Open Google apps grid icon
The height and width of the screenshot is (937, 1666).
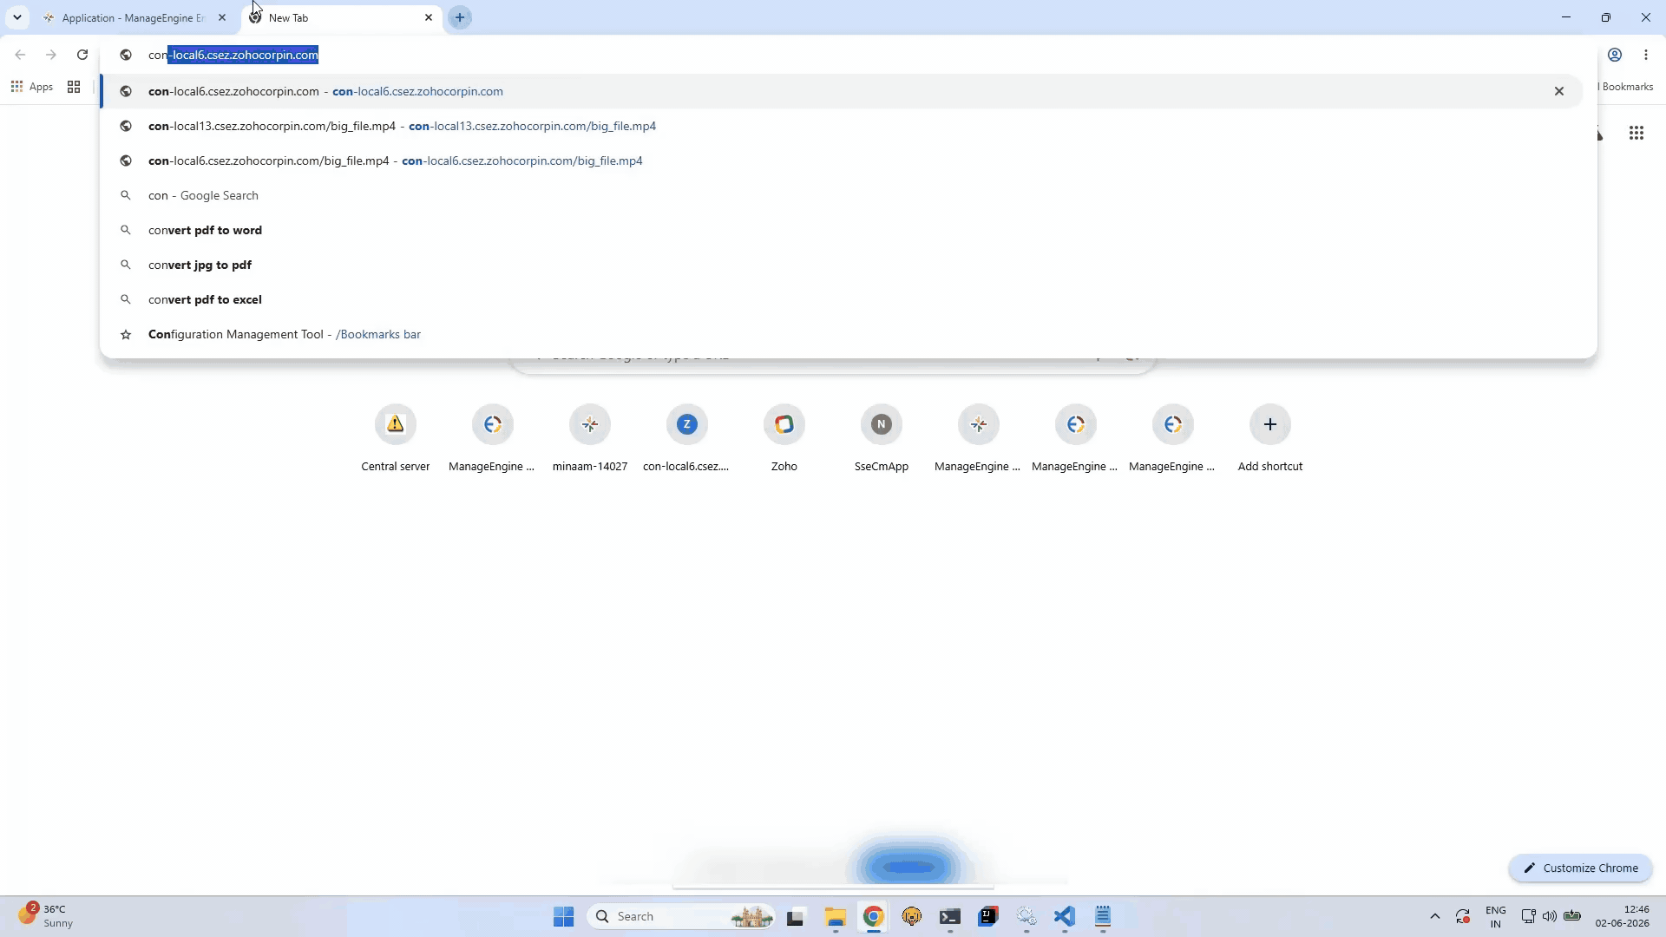(1636, 133)
